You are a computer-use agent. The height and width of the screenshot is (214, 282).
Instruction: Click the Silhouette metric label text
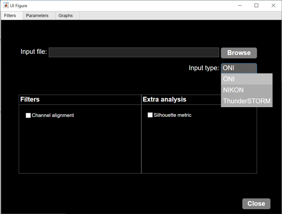[x=172, y=115]
